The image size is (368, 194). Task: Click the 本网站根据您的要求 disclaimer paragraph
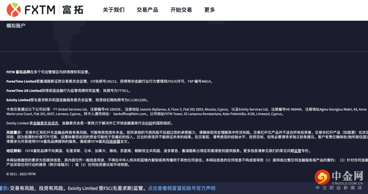(x=187, y=162)
